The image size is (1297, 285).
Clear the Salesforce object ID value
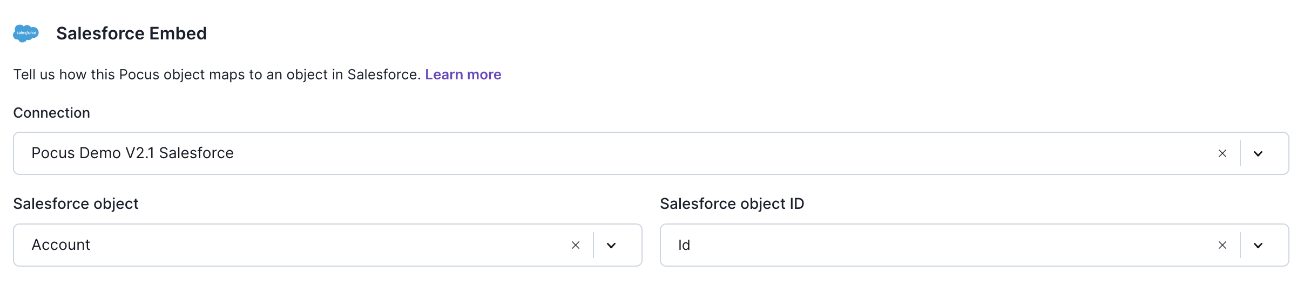(1222, 245)
